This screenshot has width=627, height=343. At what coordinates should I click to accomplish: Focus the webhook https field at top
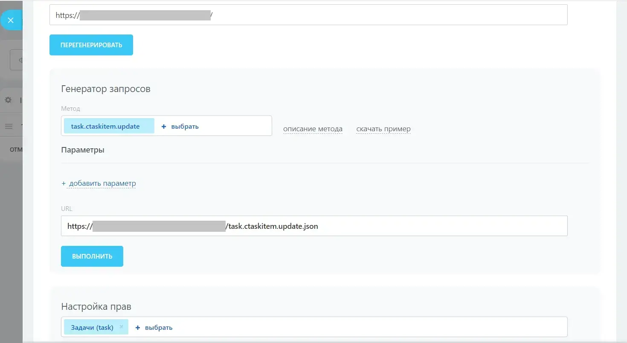308,15
